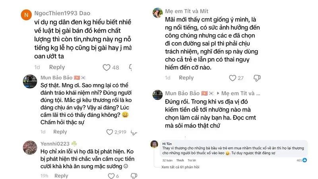Dislike Mẹ em Tít và Mít's comment

(x=257, y=78)
